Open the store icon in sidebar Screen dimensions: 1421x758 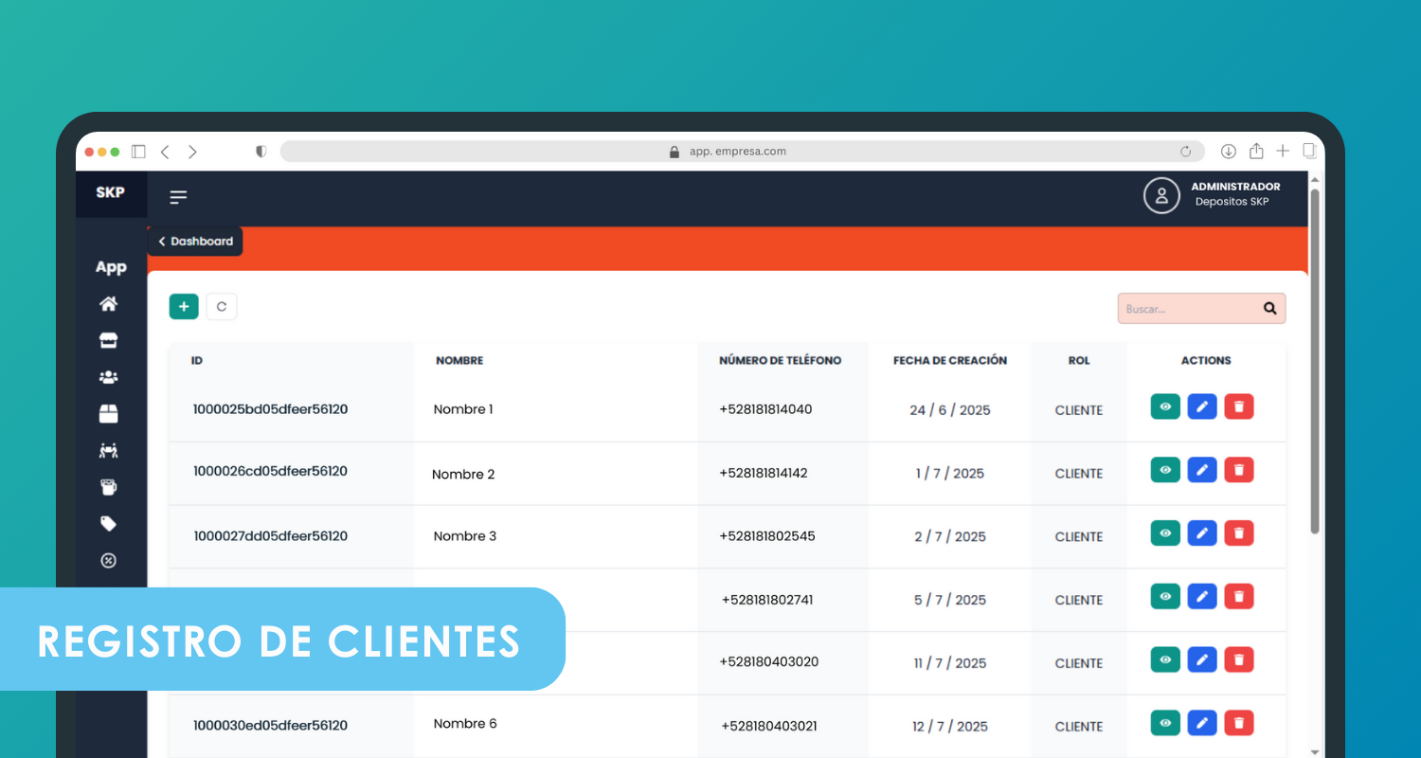(109, 341)
